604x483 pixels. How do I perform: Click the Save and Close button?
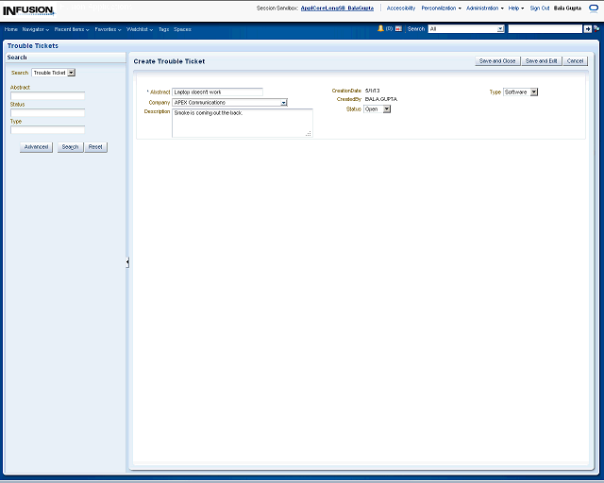point(497,61)
